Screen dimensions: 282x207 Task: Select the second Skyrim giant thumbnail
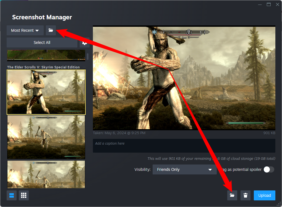tap(46, 137)
